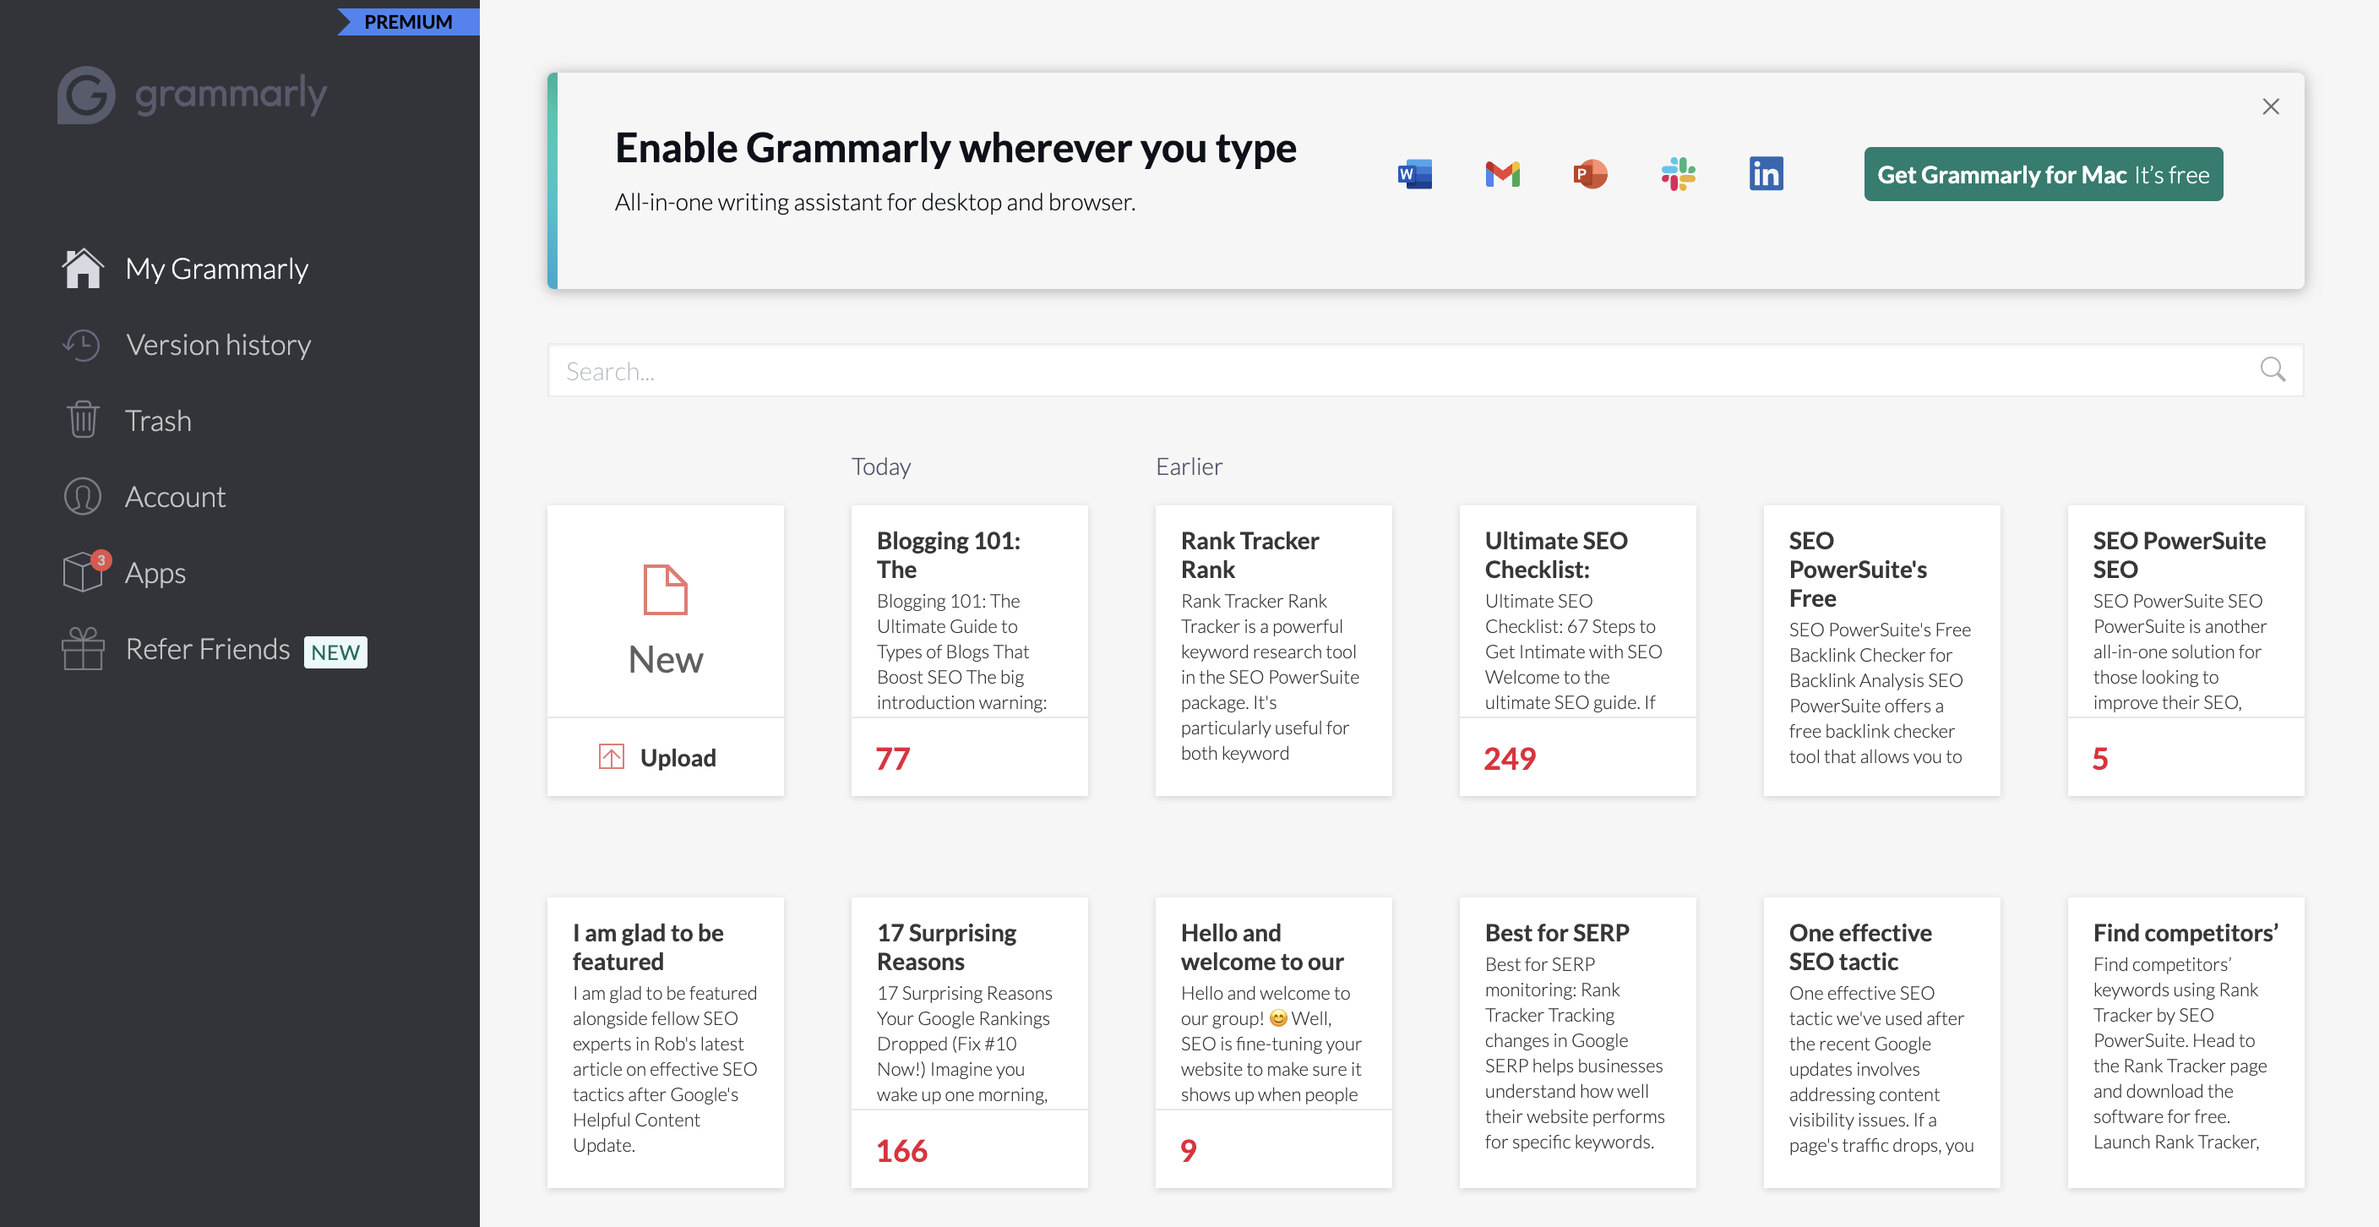This screenshot has width=2379, height=1227.
Task: Click the Version history clock icon
Action: [82, 345]
